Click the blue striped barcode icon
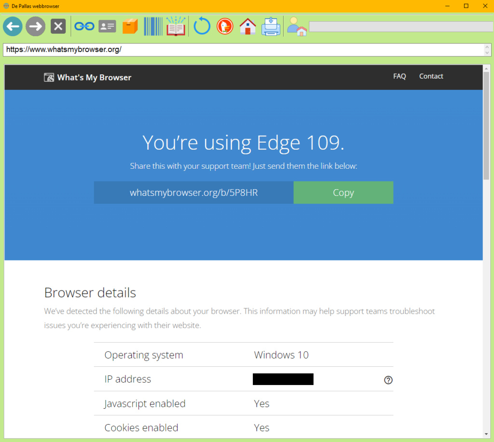Image resolution: width=494 pixels, height=442 pixels. pyautogui.click(x=153, y=27)
